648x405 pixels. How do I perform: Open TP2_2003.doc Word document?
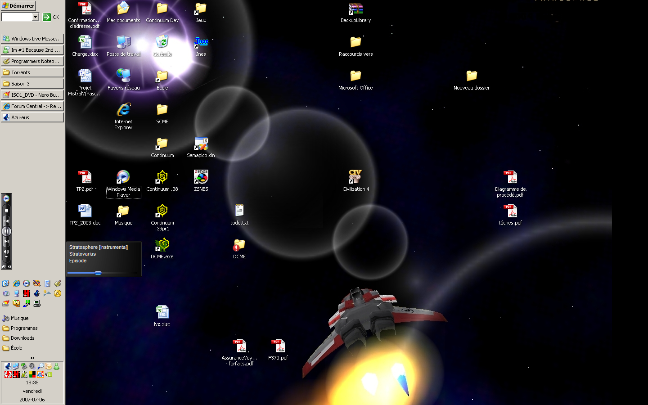pos(85,215)
